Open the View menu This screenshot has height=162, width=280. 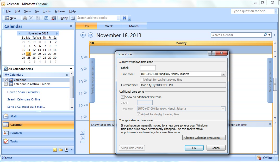[x=27, y=11]
